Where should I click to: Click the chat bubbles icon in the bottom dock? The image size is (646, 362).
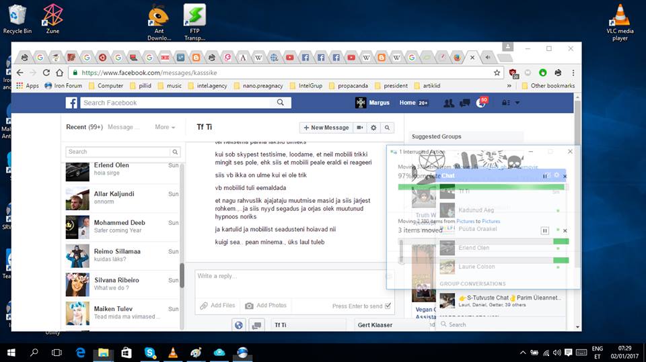click(x=256, y=325)
